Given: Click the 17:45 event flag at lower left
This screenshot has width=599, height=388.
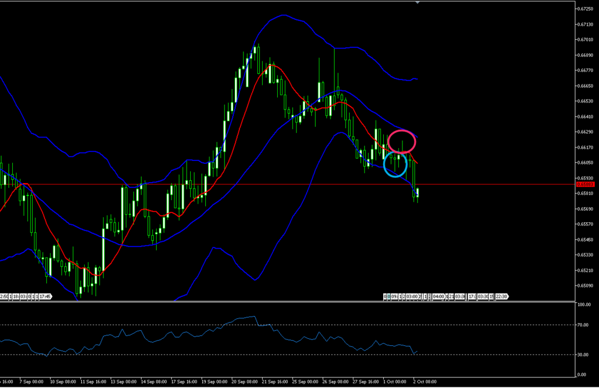Looking at the screenshot, I should click(x=45, y=297).
